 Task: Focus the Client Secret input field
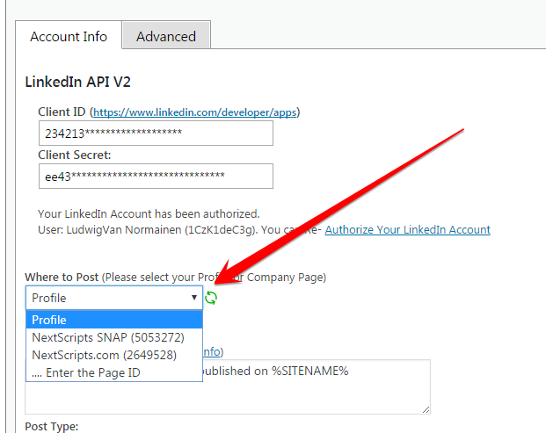click(156, 177)
